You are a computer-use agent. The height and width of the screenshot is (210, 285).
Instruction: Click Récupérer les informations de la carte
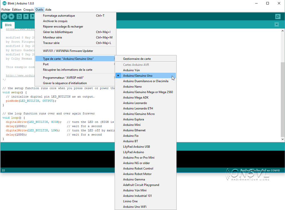76,69
